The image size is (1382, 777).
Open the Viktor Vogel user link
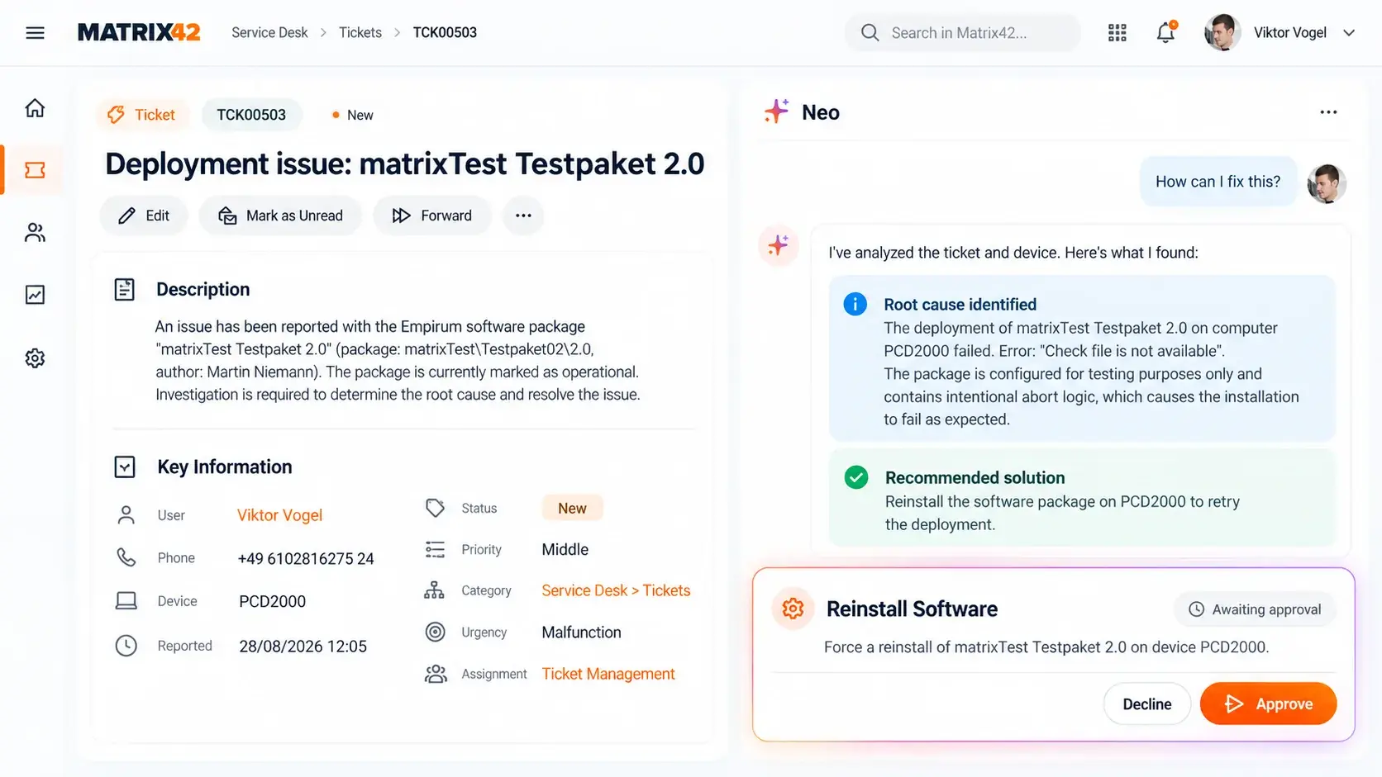tap(279, 515)
